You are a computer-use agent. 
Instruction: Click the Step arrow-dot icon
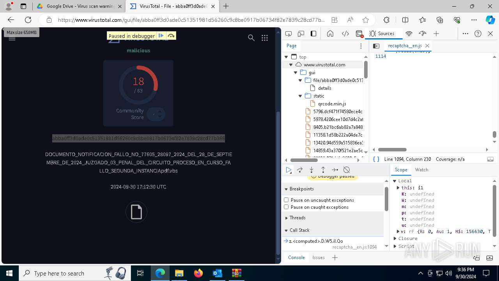(335, 170)
